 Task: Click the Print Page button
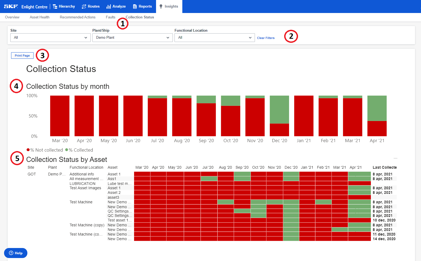pos(22,55)
